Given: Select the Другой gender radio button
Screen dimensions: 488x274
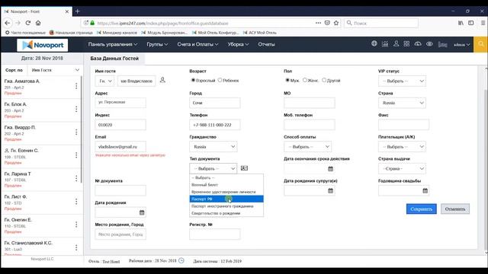Looking at the screenshot, I should (324, 80).
